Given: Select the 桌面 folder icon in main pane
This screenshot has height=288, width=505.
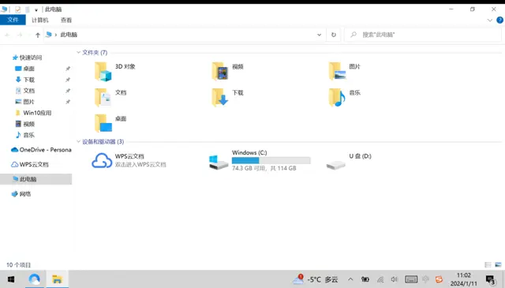Looking at the screenshot, I should point(103,123).
